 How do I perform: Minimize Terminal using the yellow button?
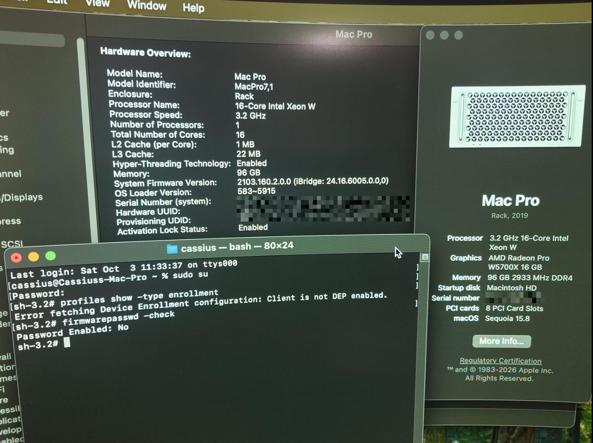click(33, 257)
